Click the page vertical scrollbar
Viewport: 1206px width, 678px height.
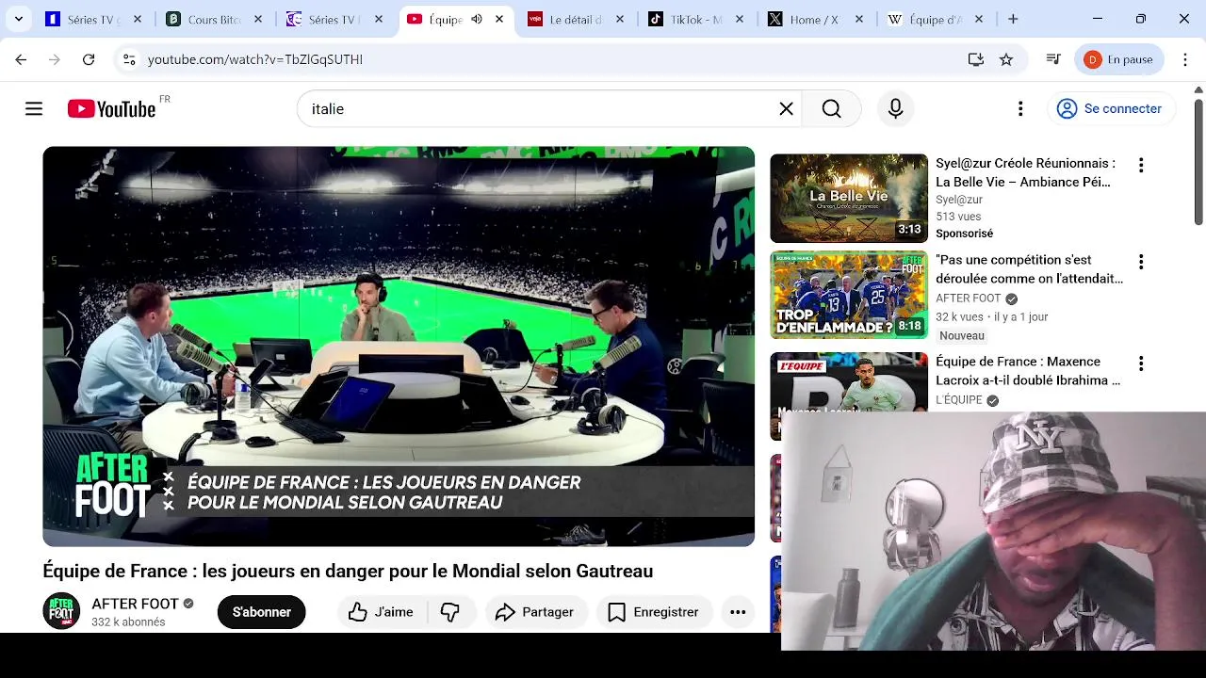point(1198,160)
